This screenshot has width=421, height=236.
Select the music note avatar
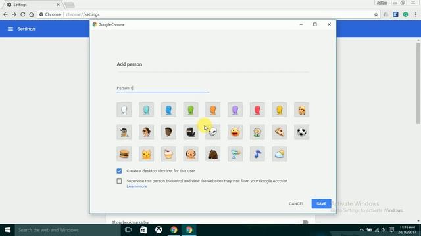point(257,154)
